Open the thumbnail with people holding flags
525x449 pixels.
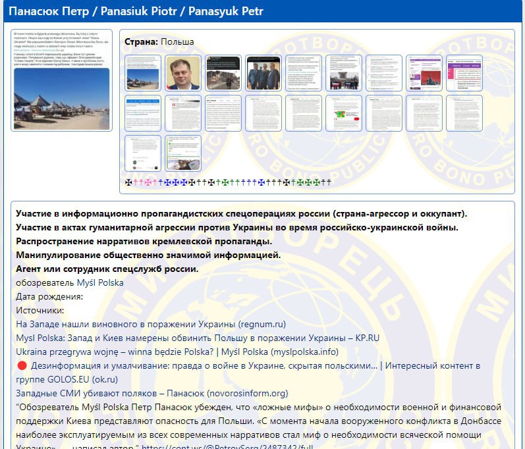(x=344, y=73)
